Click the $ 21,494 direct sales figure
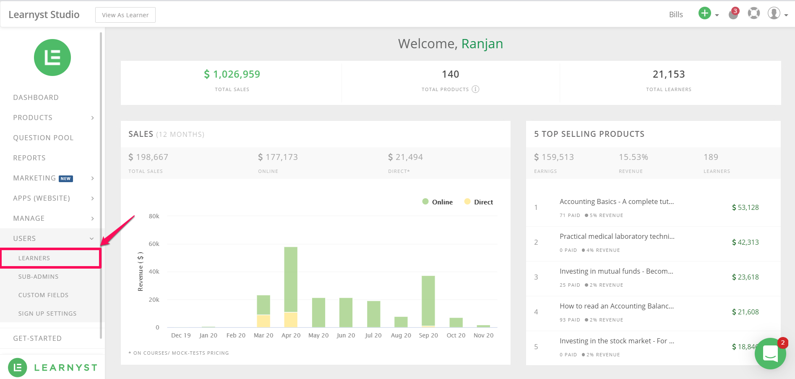This screenshot has width=795, height=379. [405, 157]
